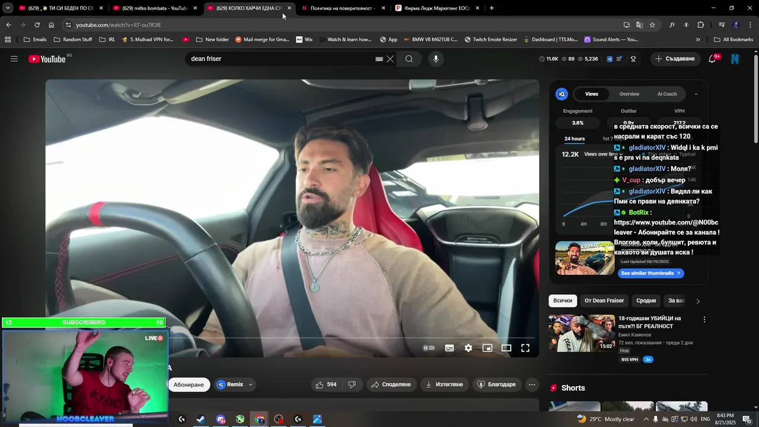The height and width of the screenshot is (427, 759).
Task: Click the vidIQ logo icon in header
Action: [610, 59]
